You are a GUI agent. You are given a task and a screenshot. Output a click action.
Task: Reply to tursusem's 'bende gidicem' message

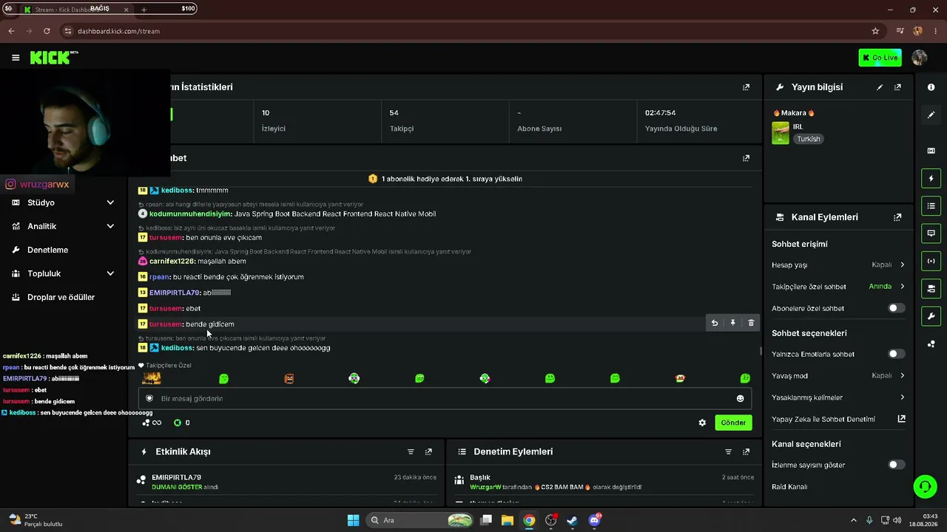(x=714, y=323)
